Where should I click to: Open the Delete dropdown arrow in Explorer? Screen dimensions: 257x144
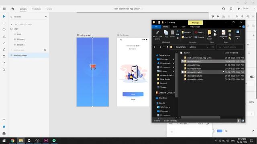point(204,32)
